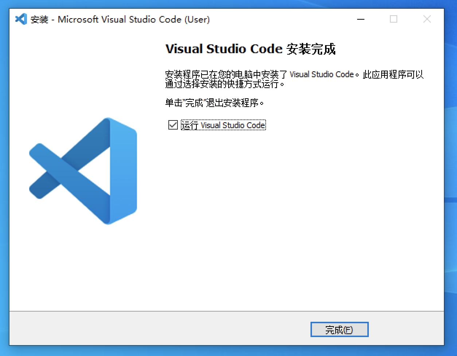Screen dimensions: 457x356
Task: Click the 完成(F) button
Action: tap(339, 330)
